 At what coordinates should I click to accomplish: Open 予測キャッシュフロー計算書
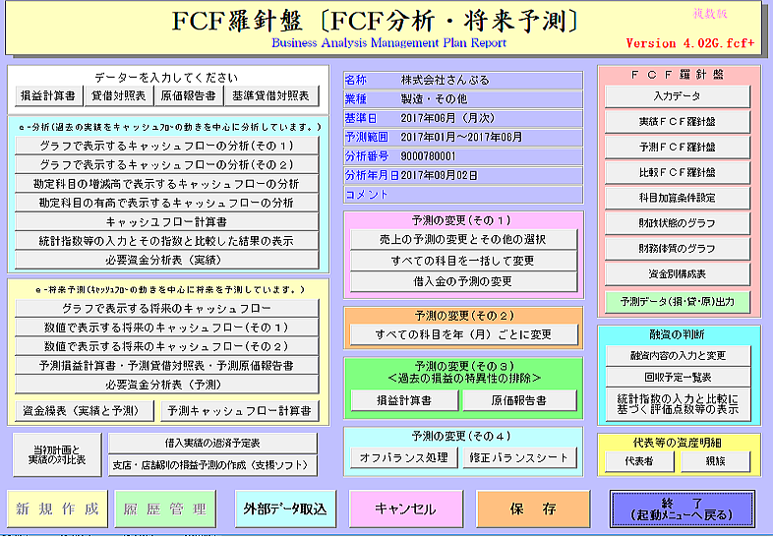239,410
